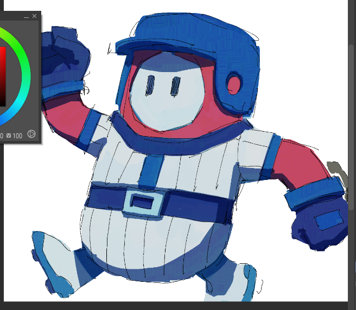Pick a shade in the red saturation square
Screen dimensions: 356x310
pyautogui.click(x=3, y=76)
